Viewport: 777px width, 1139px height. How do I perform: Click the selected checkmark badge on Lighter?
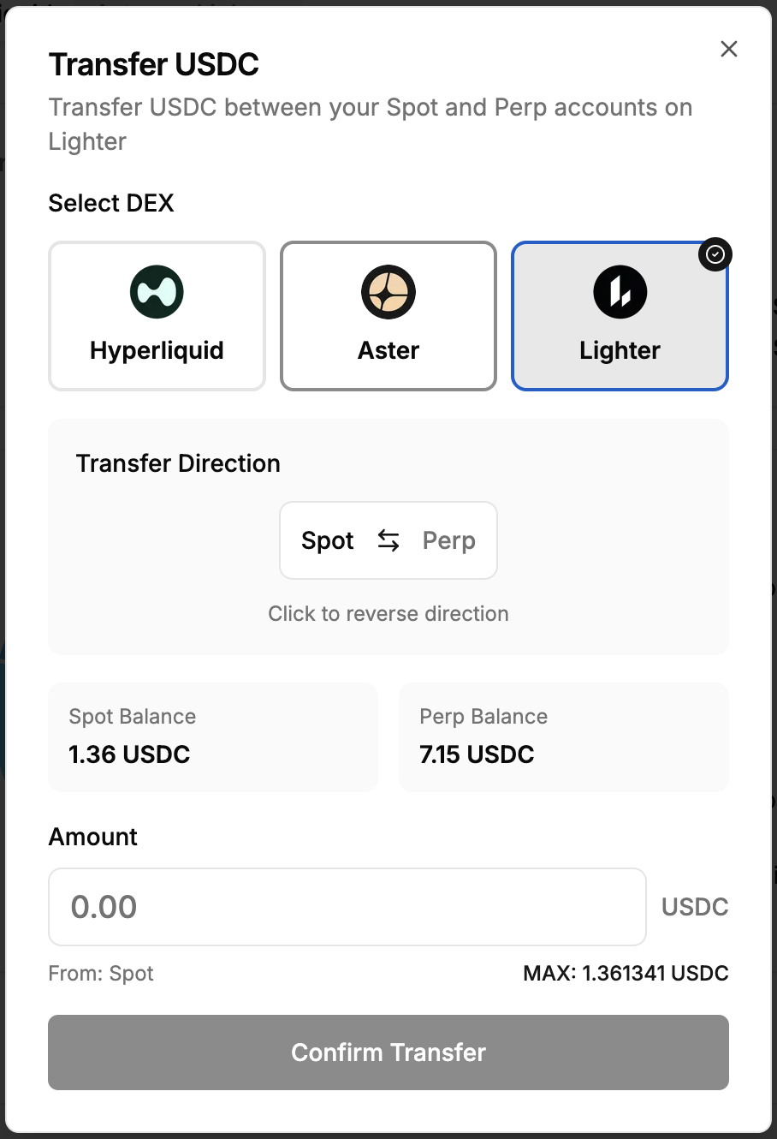click(x=715, y=254)
